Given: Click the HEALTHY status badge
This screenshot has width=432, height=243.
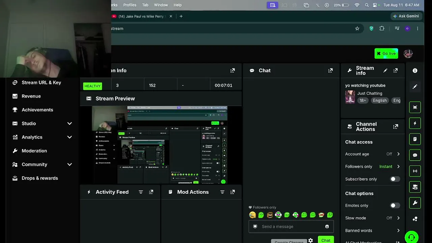Looking at the screenshot, I should (92, 86).
